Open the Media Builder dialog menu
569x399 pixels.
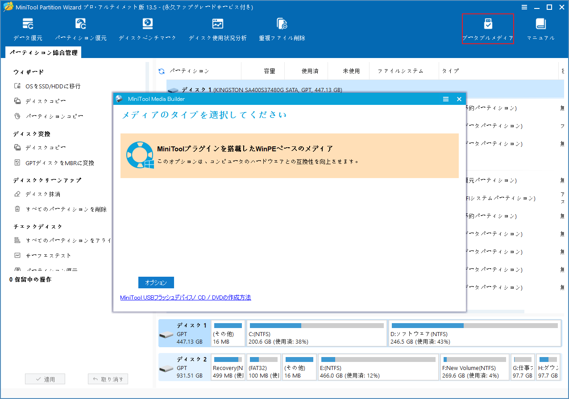point(446,99)
